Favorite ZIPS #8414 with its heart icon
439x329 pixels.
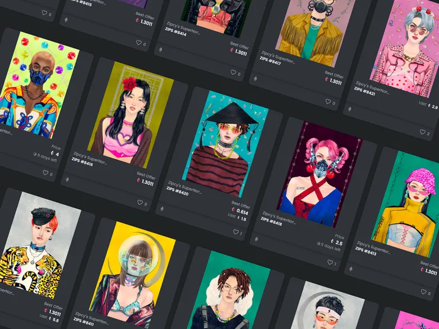coord(233,72)
